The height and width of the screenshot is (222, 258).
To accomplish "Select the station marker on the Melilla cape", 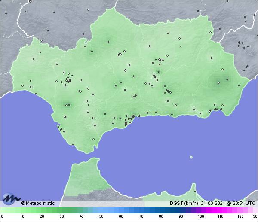I will (x=195, y=192).
